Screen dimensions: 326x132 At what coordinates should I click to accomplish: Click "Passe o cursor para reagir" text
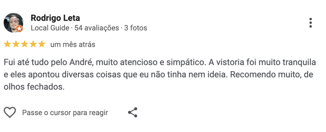[65, 113]
